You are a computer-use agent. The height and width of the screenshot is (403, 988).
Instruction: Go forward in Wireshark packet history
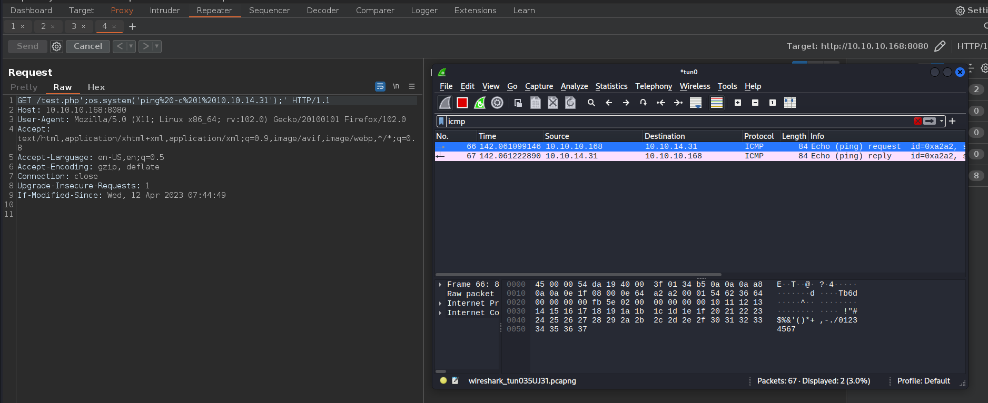click(626, 103)
